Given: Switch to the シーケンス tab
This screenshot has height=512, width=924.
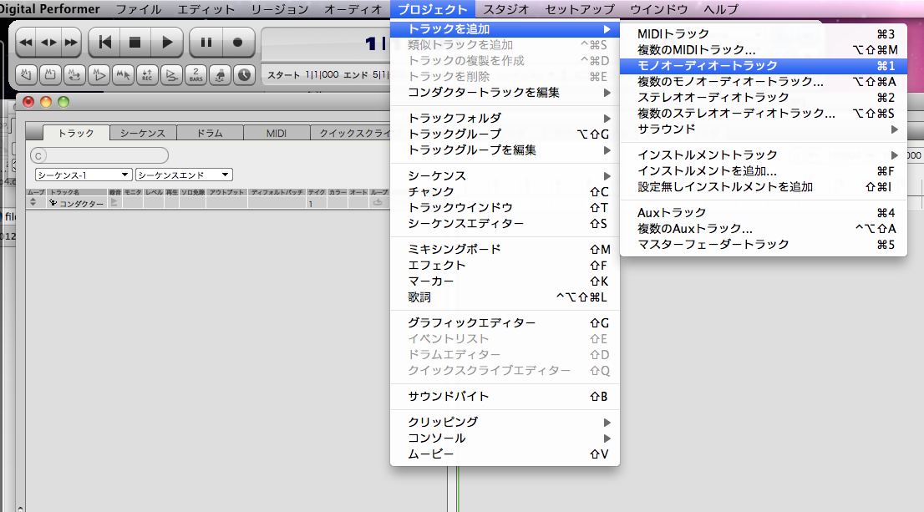Looking at the screenshot, I should pyautogui.click(x=143, y=133).
